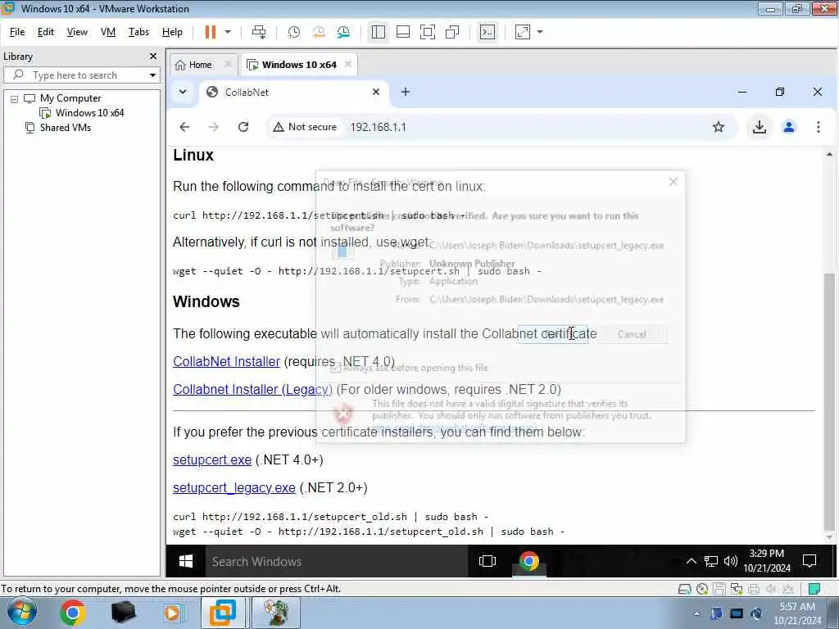This screenshot has width=839, height=629.
Task: Open the Edit menu
Action: 46,32
